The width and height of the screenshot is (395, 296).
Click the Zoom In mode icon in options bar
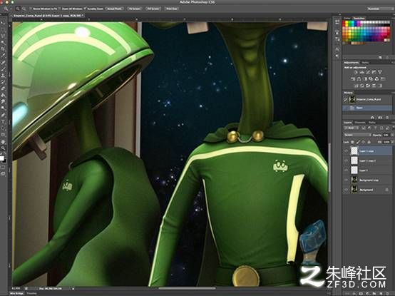pyautogui.click(x=18, y=9)
